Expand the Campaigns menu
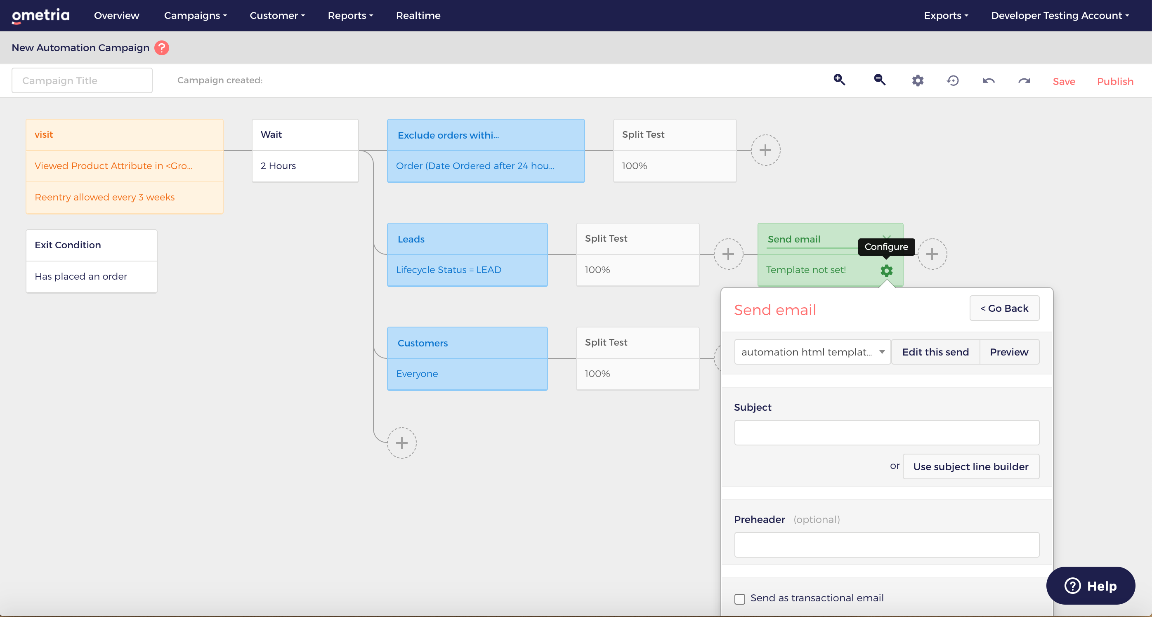This screenshot has width=1152, height=617. (196, 16)
